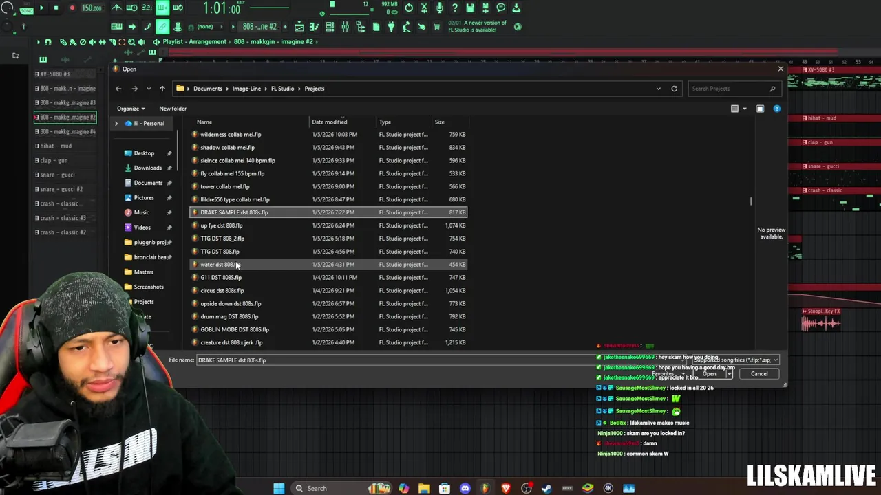Toggle the metronome icon
This screenshot has width=881, height=495.
click(x=116, y=8)
